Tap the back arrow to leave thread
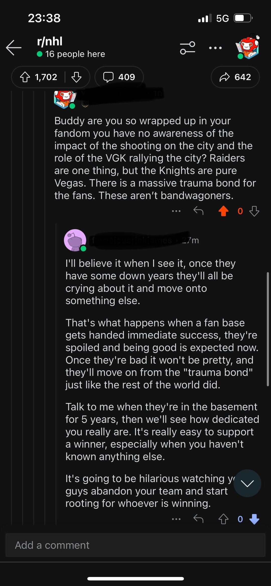This screenshot has width=271, height=586. pos(14,47)
